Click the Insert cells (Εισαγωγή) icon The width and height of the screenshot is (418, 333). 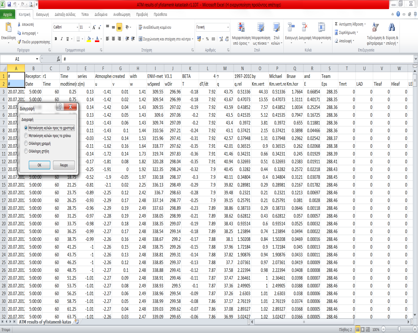[x=291, y=28]
